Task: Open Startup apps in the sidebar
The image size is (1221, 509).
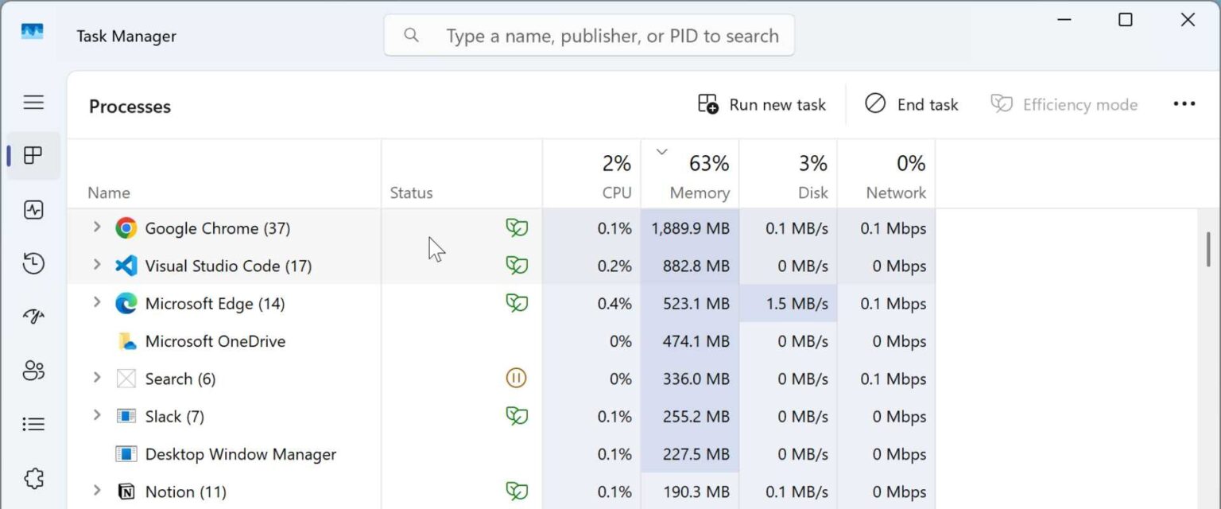Action: tap(33, 316)
